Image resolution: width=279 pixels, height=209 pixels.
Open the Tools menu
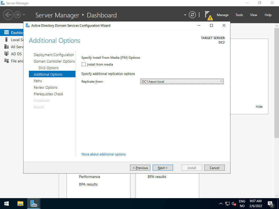[239, 15]
